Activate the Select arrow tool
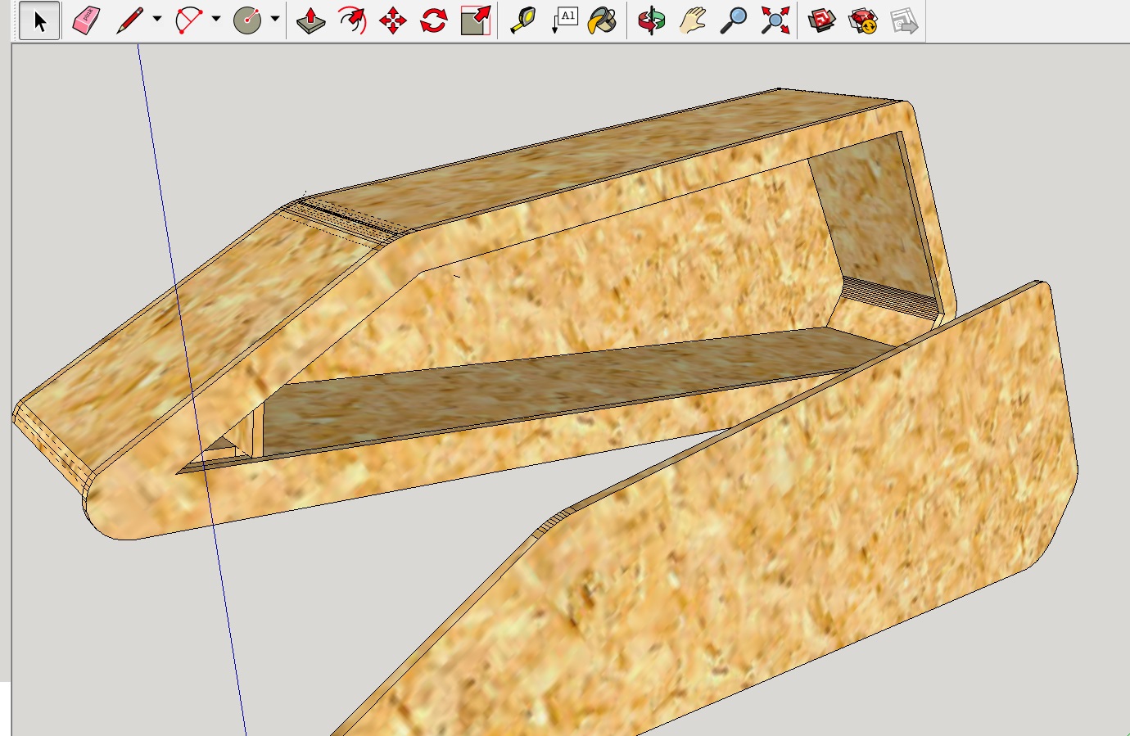 [39, 20]
